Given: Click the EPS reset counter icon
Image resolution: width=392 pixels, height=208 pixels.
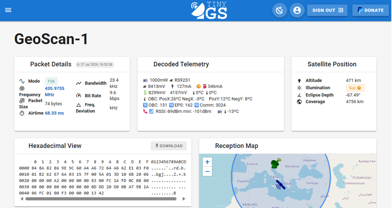Looking at the screenshot, I should point(171,105).
